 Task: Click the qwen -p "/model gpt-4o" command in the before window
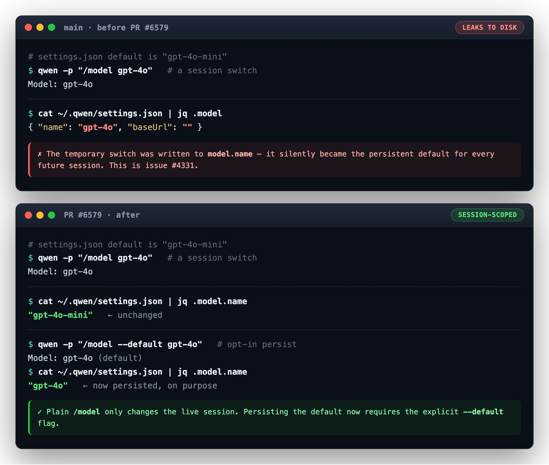coord(95,71)
